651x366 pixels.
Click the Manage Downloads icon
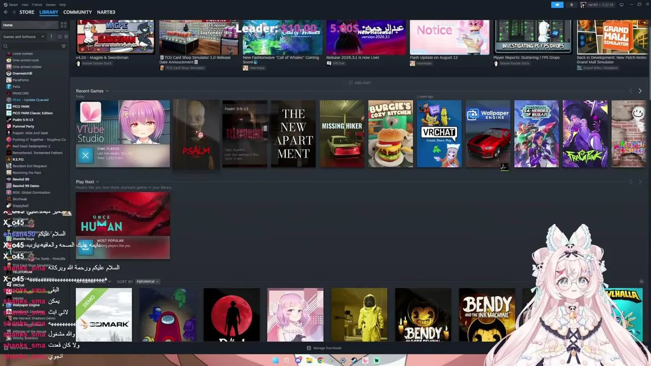point(309,348)
